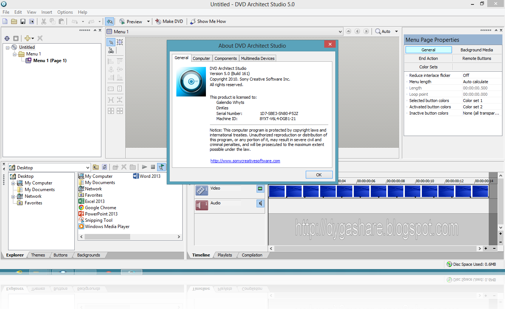
Task: Start preview playback in Explorer toolbar
Action: coord(144,167)
